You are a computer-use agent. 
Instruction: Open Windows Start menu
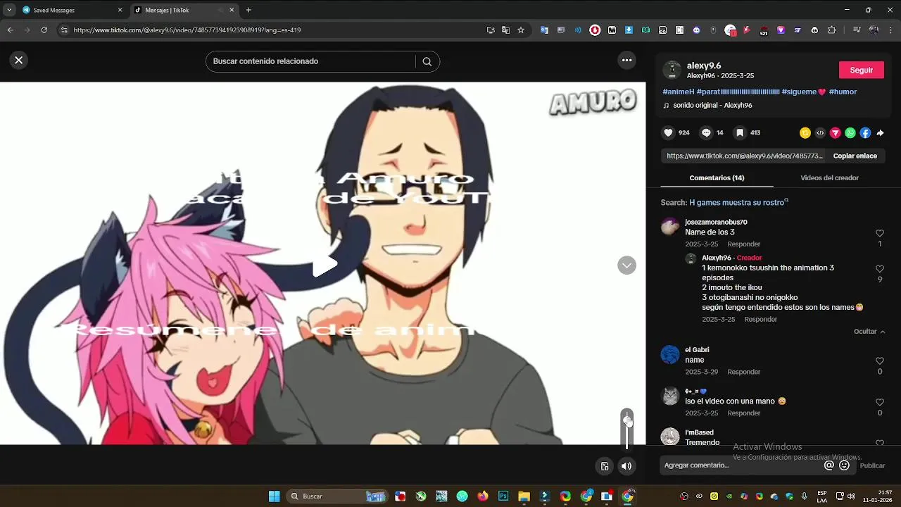pyautogui.click(x=275, y=496)
